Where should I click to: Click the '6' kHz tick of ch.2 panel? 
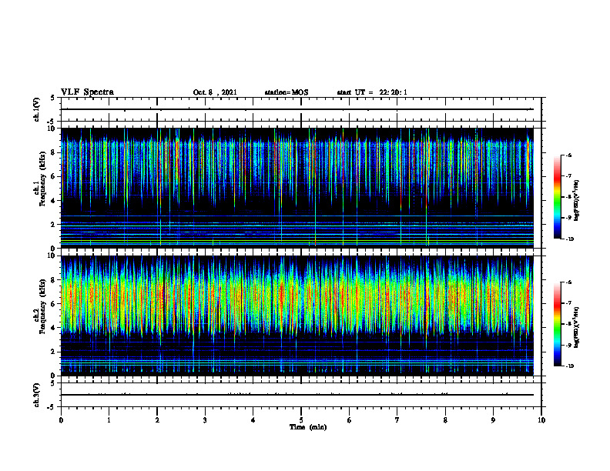point(53,304)
